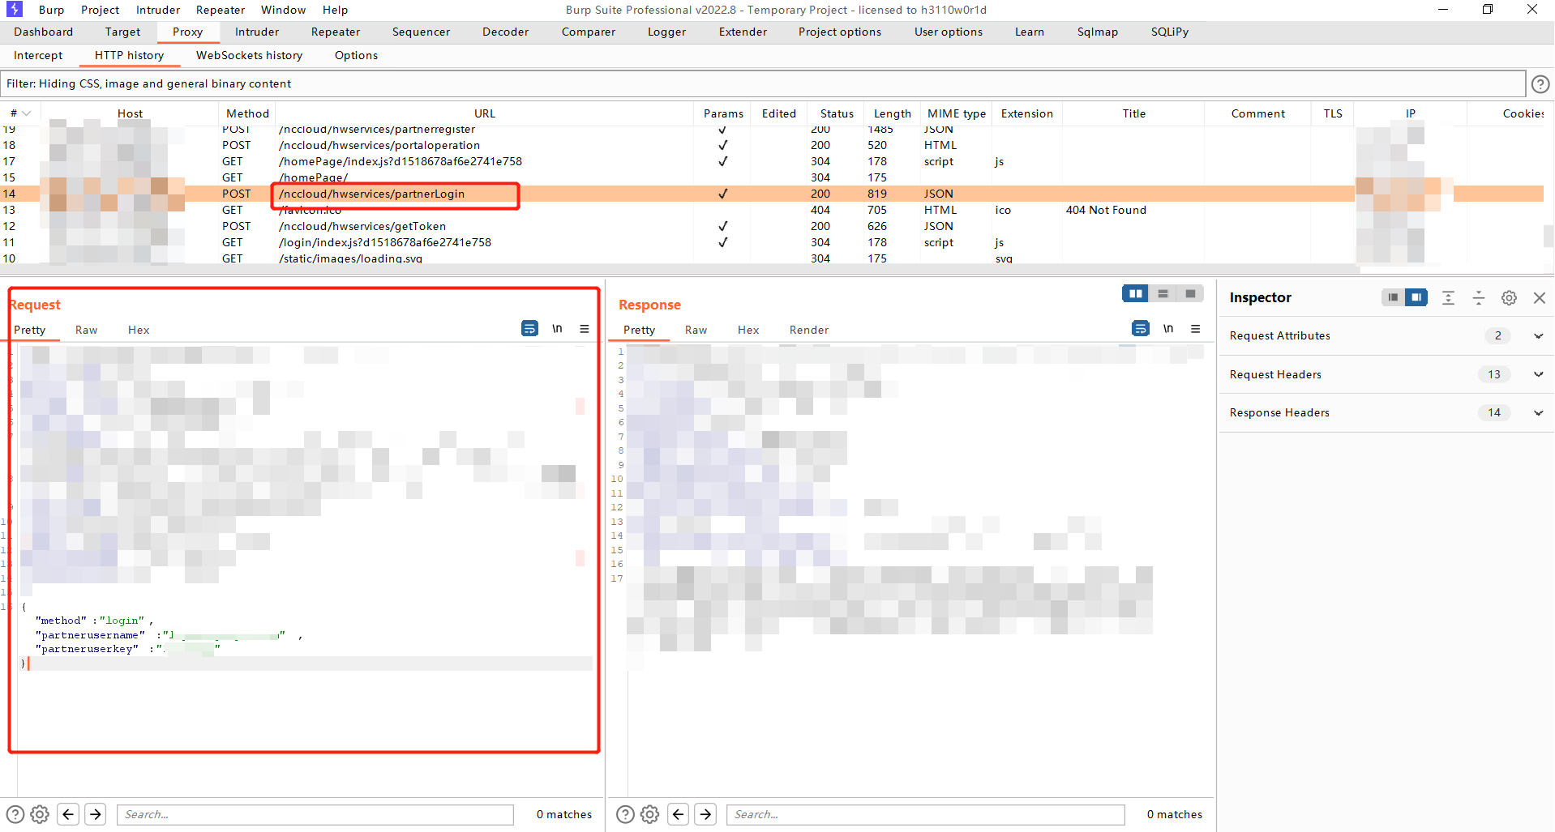Open the SQLiPy tab

coord(1170,32)
